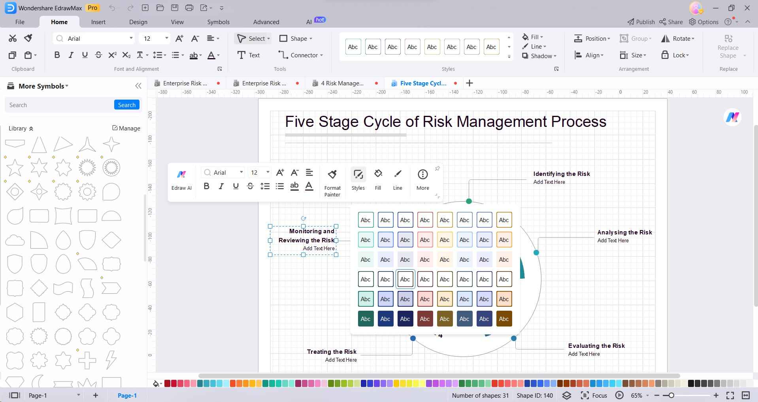Open the Position dropdown
Screen dimensions: 758x402
click(592, 38)
